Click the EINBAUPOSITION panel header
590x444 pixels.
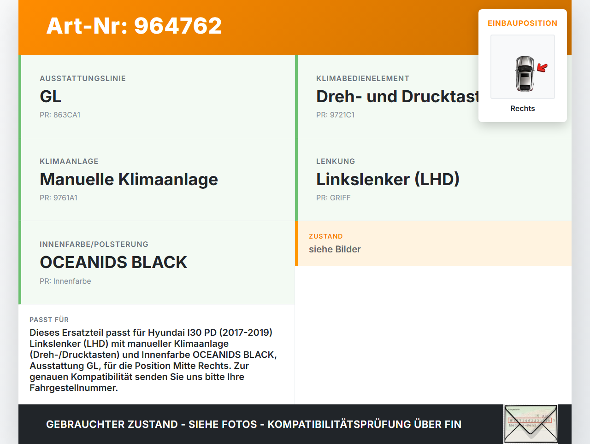[x=522, y=23]
